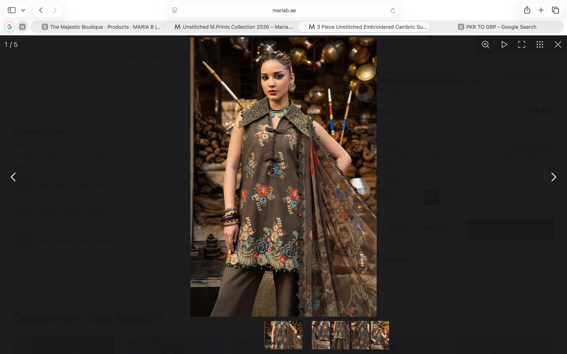This screenshot has height=354, width=567.
Task: Click the mariab.ae address bar
Action: (284, 11)
